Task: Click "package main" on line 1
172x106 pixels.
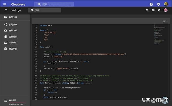Action: 46,25
